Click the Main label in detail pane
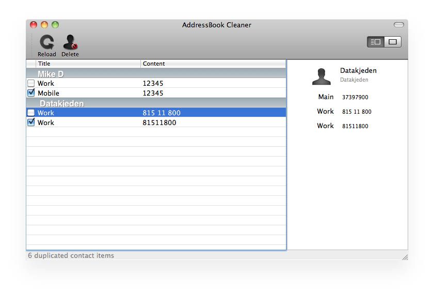The image size is (434, 293). pyautogui.click(x=326, y=97)
